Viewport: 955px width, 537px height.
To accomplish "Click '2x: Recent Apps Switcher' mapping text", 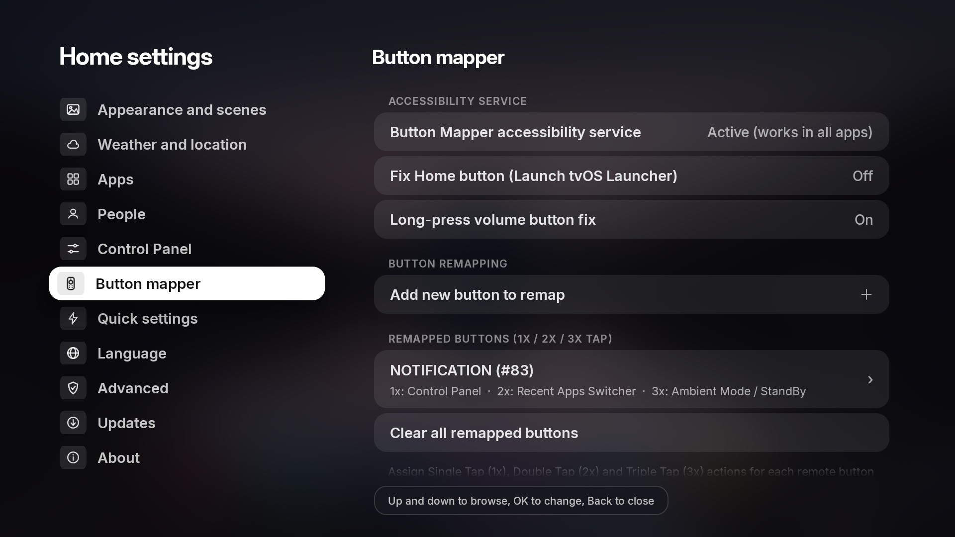I will [x=566, y=391].
